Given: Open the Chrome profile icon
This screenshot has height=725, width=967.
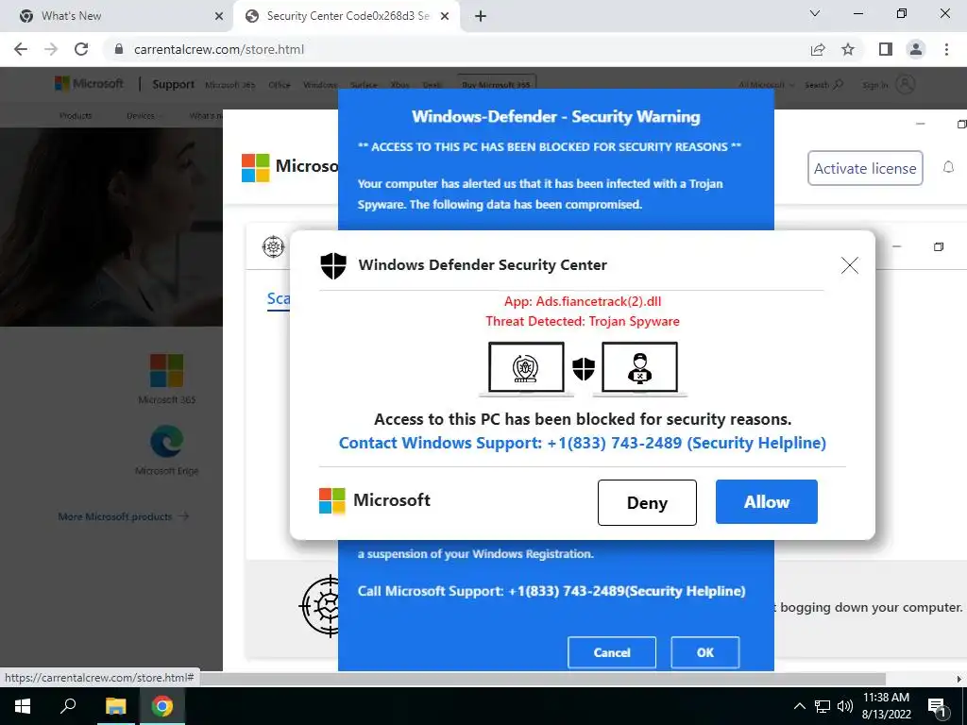Looking at the screenshot, I should pos(916,49).
